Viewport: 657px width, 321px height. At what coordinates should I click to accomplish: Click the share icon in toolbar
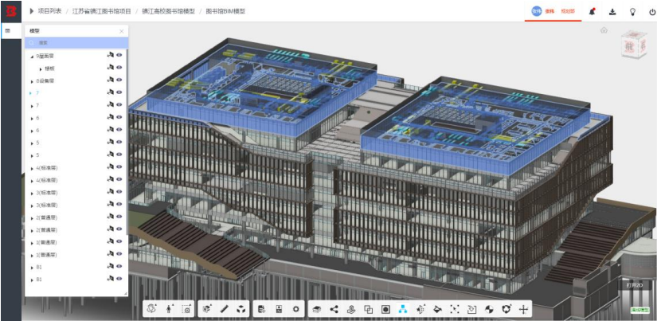(x=334, y=309)
